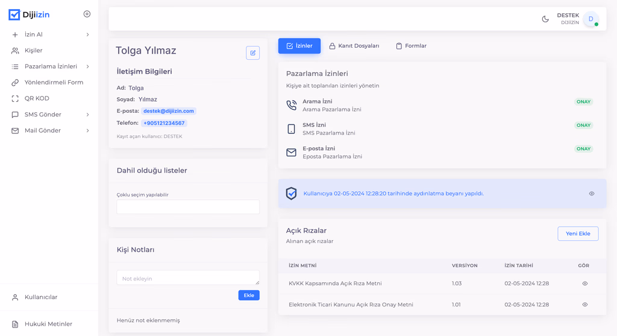
Task: Switch to the Formlar tab
Action: coord(411,46)
